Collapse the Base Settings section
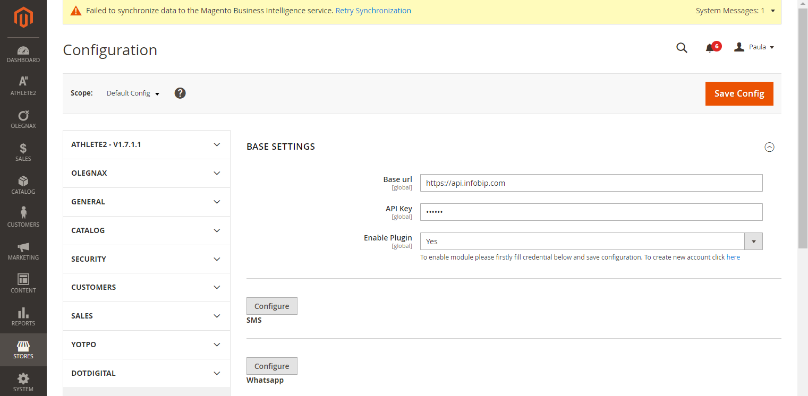The height and width of the screenshot is (396, 808). (769, 147)
